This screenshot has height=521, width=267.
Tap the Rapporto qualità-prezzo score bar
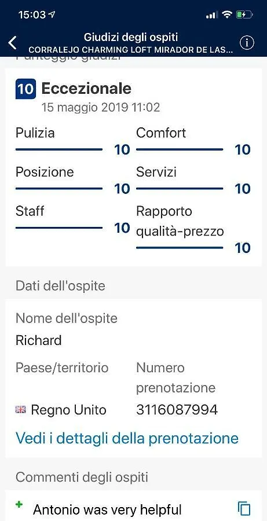pos(180,248)
